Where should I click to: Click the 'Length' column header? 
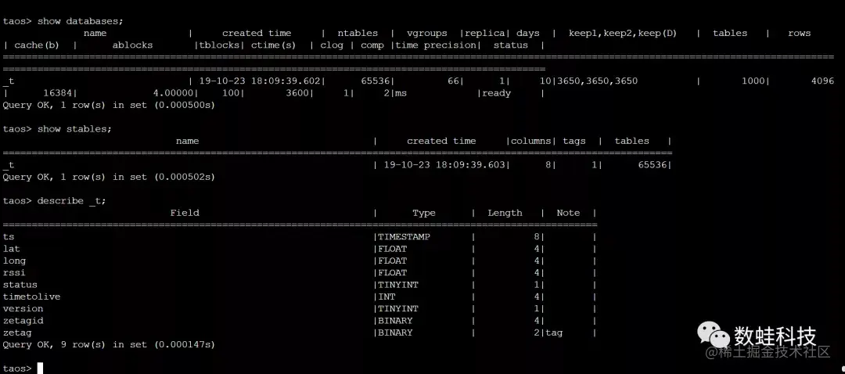[505, 213]
